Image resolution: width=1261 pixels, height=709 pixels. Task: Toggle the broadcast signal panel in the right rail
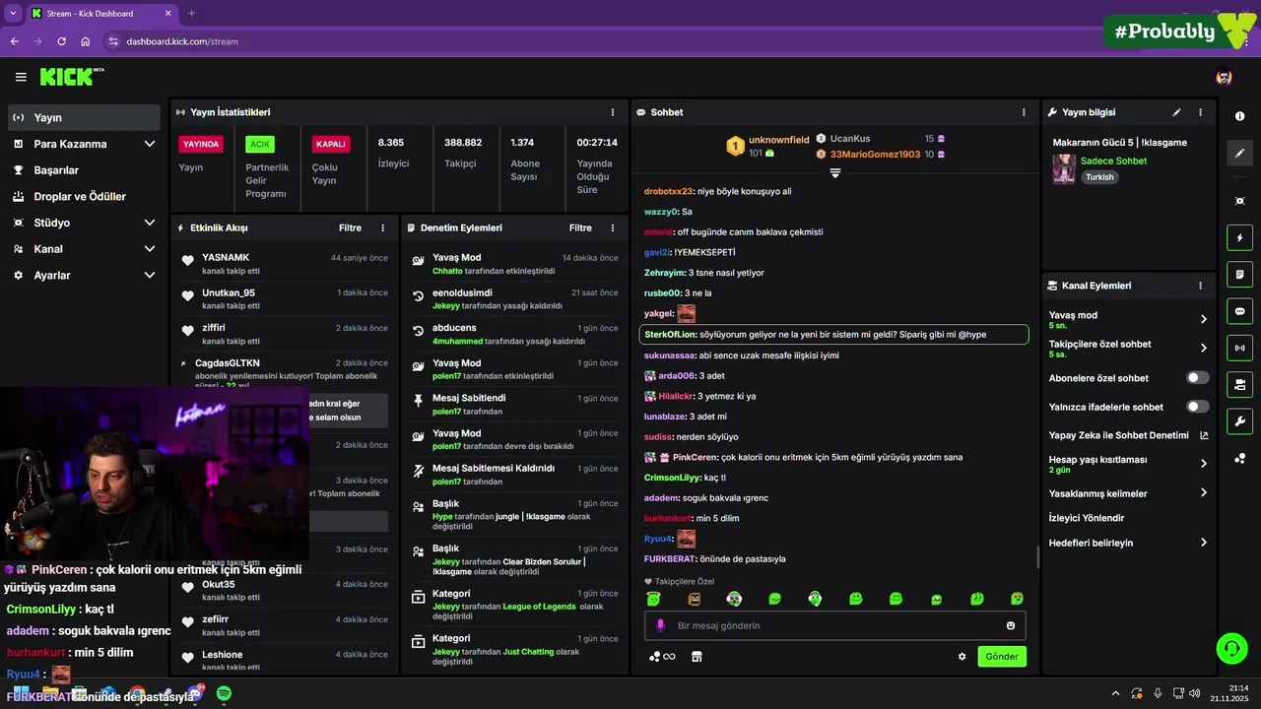(1239, 348)
